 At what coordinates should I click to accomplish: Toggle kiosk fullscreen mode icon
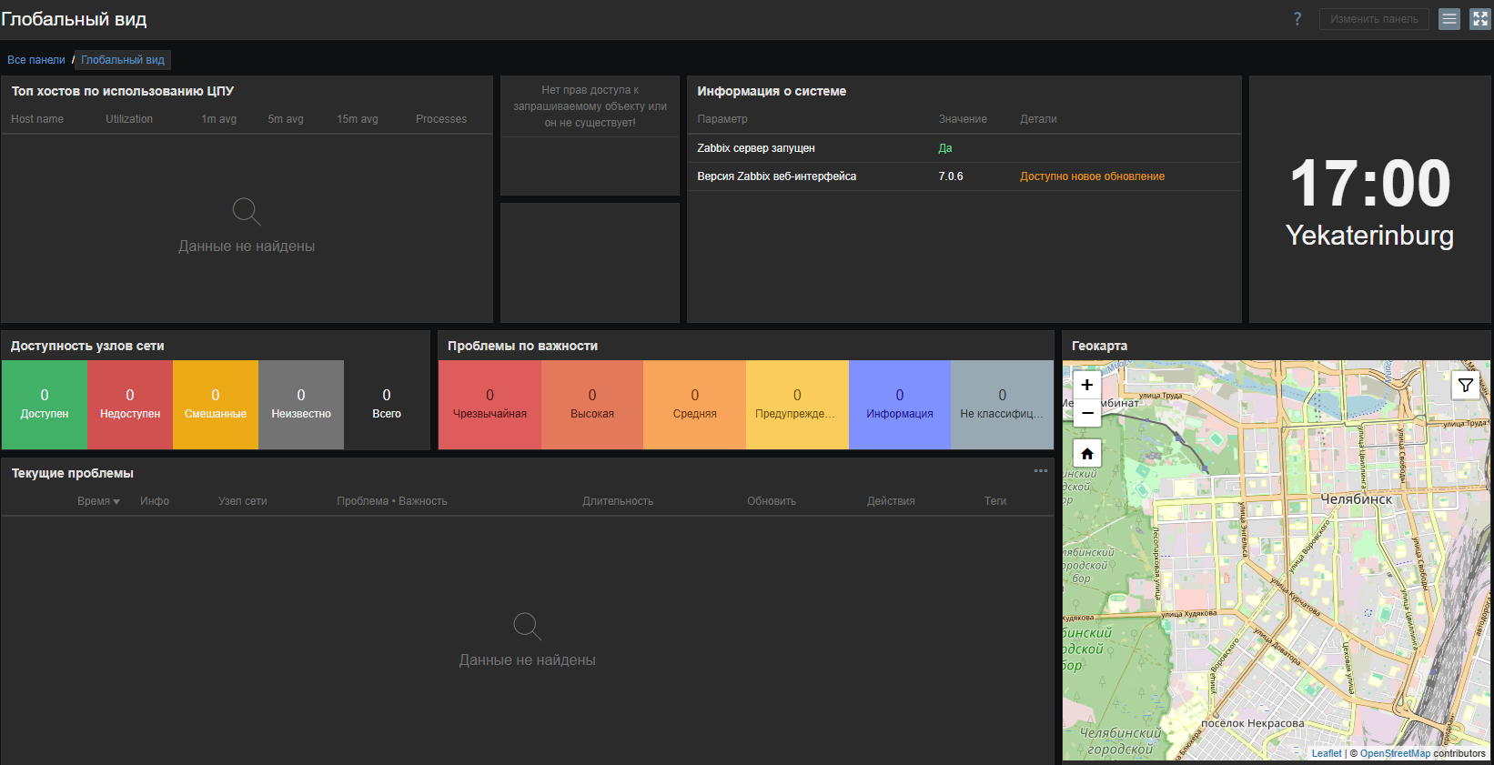[1480, 19]
